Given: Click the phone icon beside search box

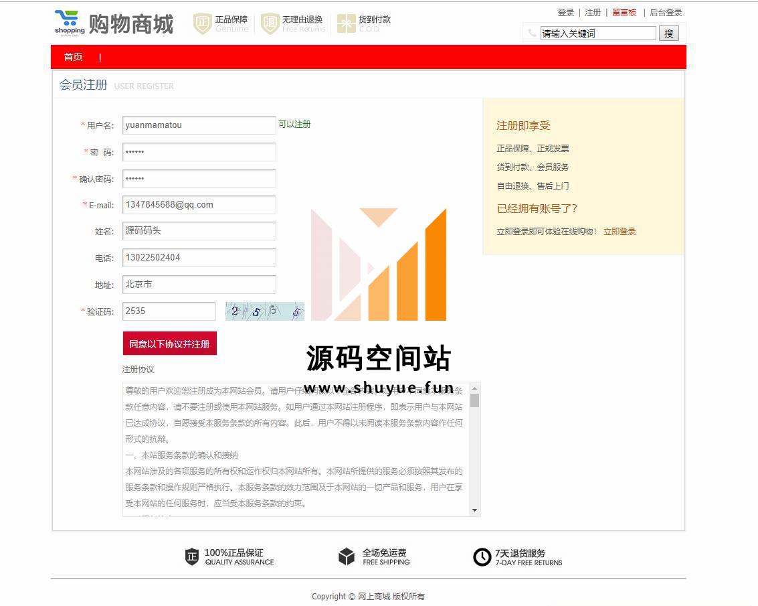Looking at the screenshot, I should click(533, 33).
